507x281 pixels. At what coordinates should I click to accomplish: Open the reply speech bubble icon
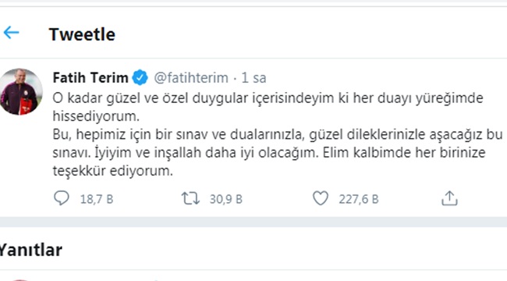pyautogui.click(x=61, y=198)
